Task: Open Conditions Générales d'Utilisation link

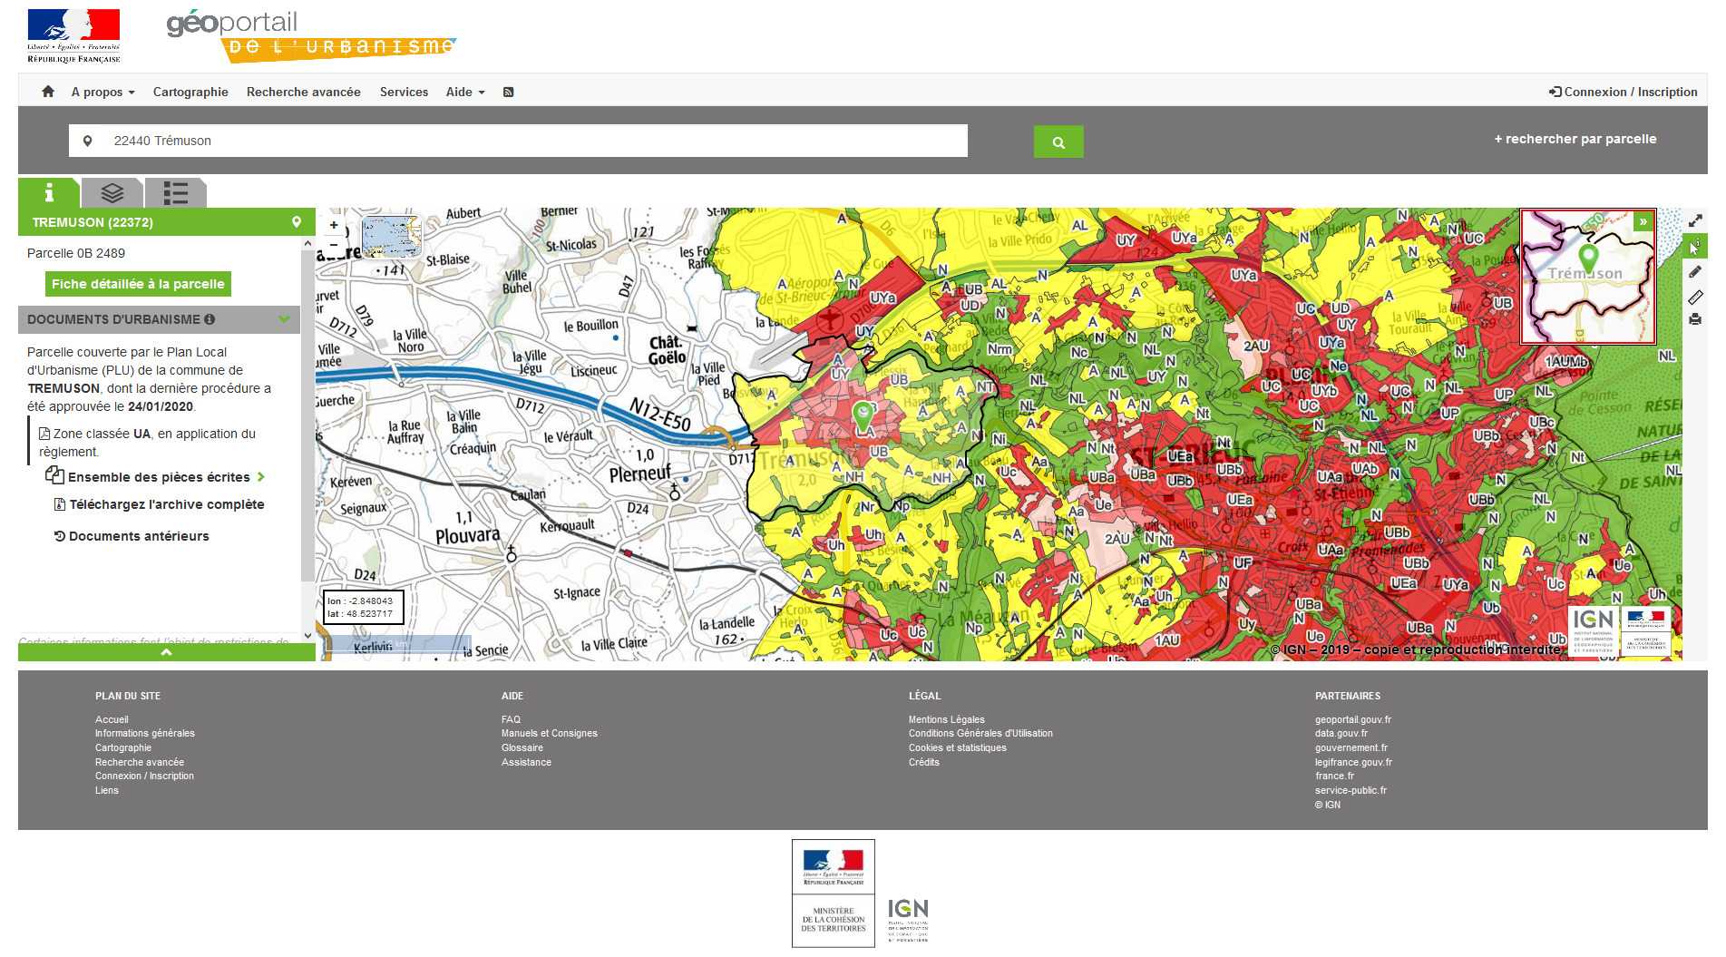Action: tap(980, 733)
